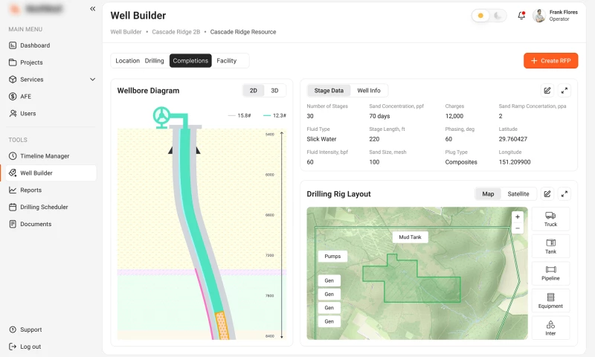Viewport: 595px width, 357px height.
Task: Switch to dark mode moon toggle
Action: pyautogui.click(x=498, y=16)
